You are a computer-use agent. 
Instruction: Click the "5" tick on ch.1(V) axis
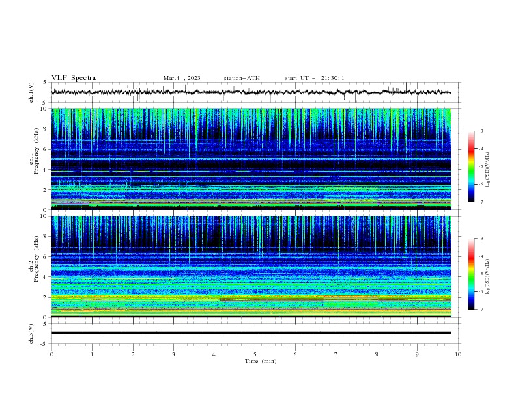click(x=45, y=82)
